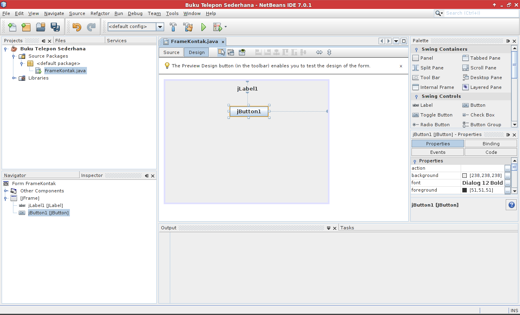Activate Selection Mode in the designer toolbar
520x315 pixels.
click(x=221, y=52)
